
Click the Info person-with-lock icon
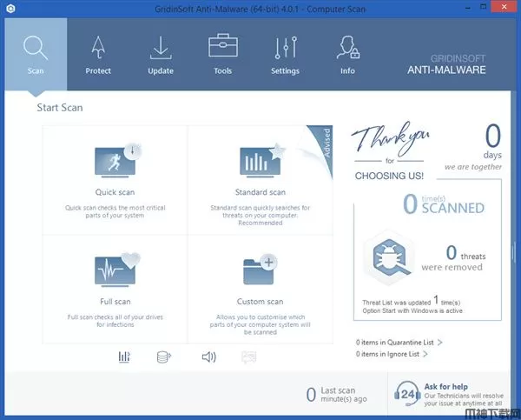348,47
